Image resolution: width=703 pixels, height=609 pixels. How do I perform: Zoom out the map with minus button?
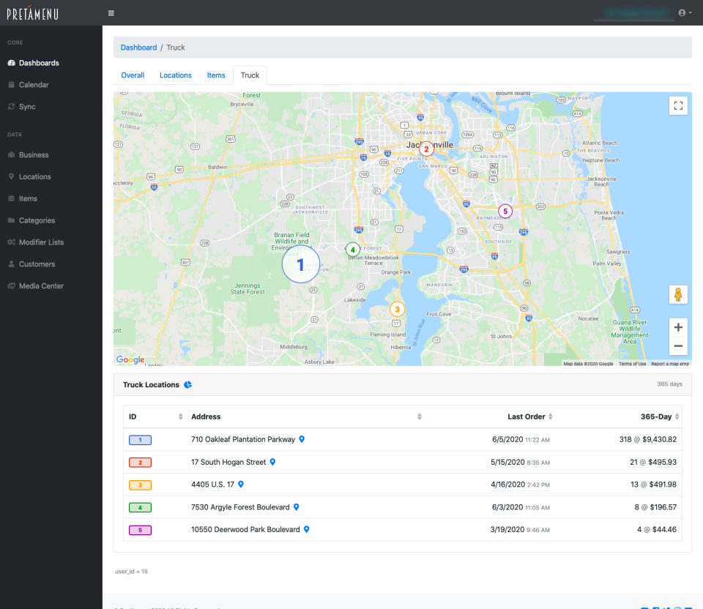tap(678, 345)
